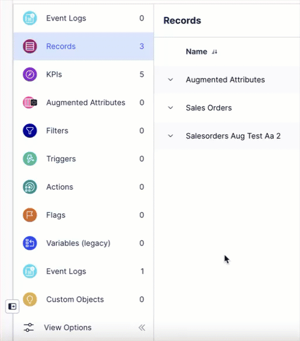Screen dimensions: 300x341
Task: Expand Salesorders Aug Test Aa 2 row
Action: [171, 136]
